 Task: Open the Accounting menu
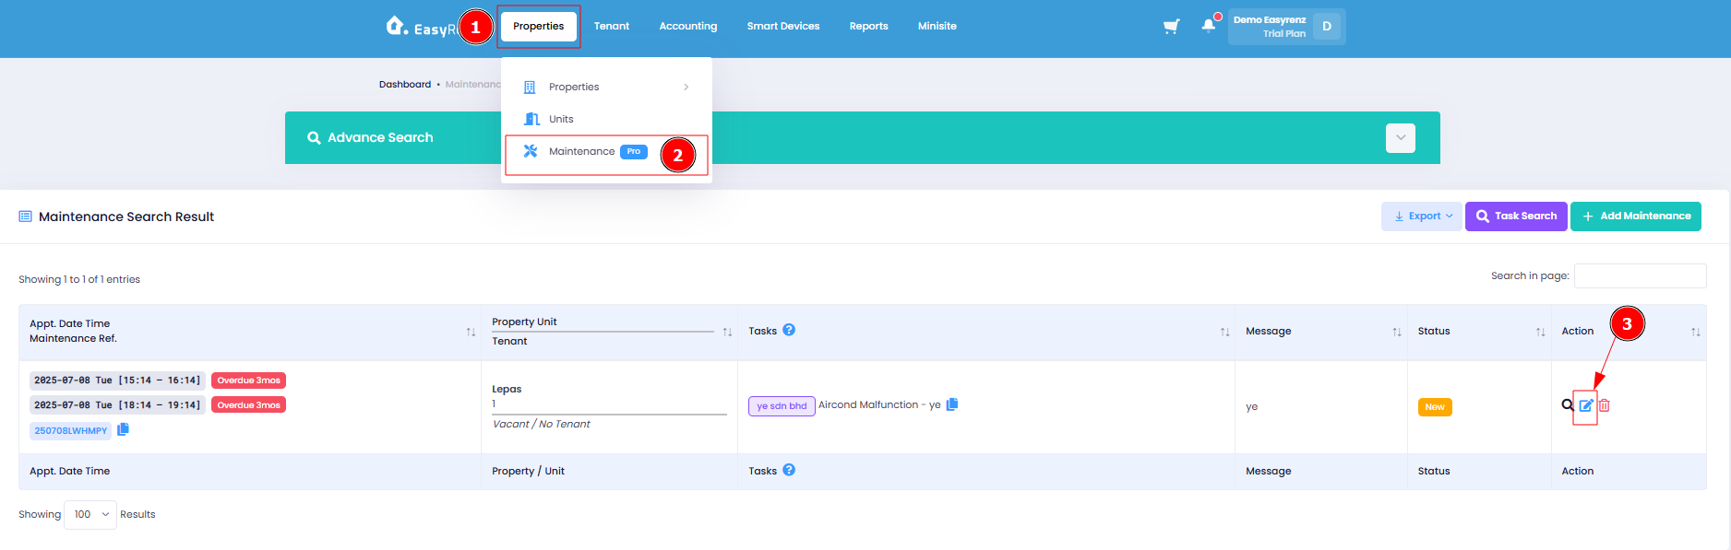coord(688,27)
